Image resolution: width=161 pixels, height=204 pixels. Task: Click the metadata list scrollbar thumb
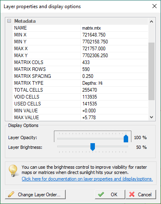coord(151,71)
